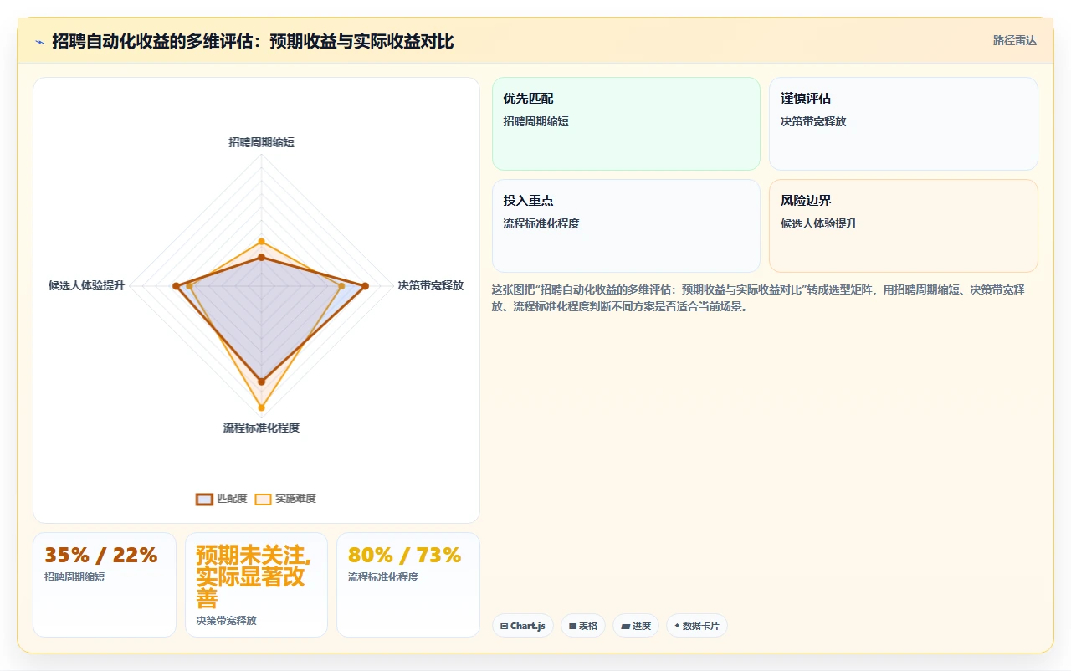Select the 谨慎评估 card
The image size is (1071, 671).
point(904,124)
